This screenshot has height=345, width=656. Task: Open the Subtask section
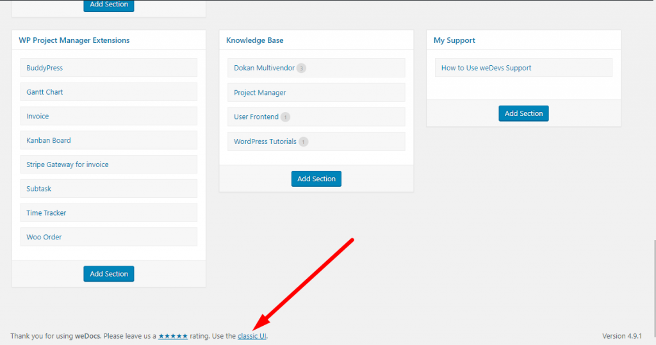coord(109,189)
